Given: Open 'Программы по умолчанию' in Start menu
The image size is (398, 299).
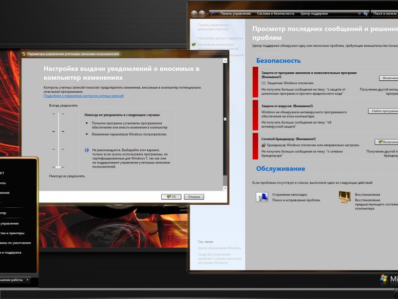Looking at the screenshot, I should pos(15,243).
